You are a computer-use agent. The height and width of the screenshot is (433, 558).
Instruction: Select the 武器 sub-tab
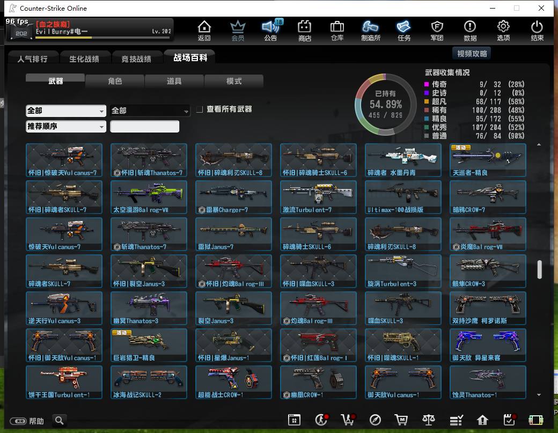pyautogui.click(x=55, y=81)
